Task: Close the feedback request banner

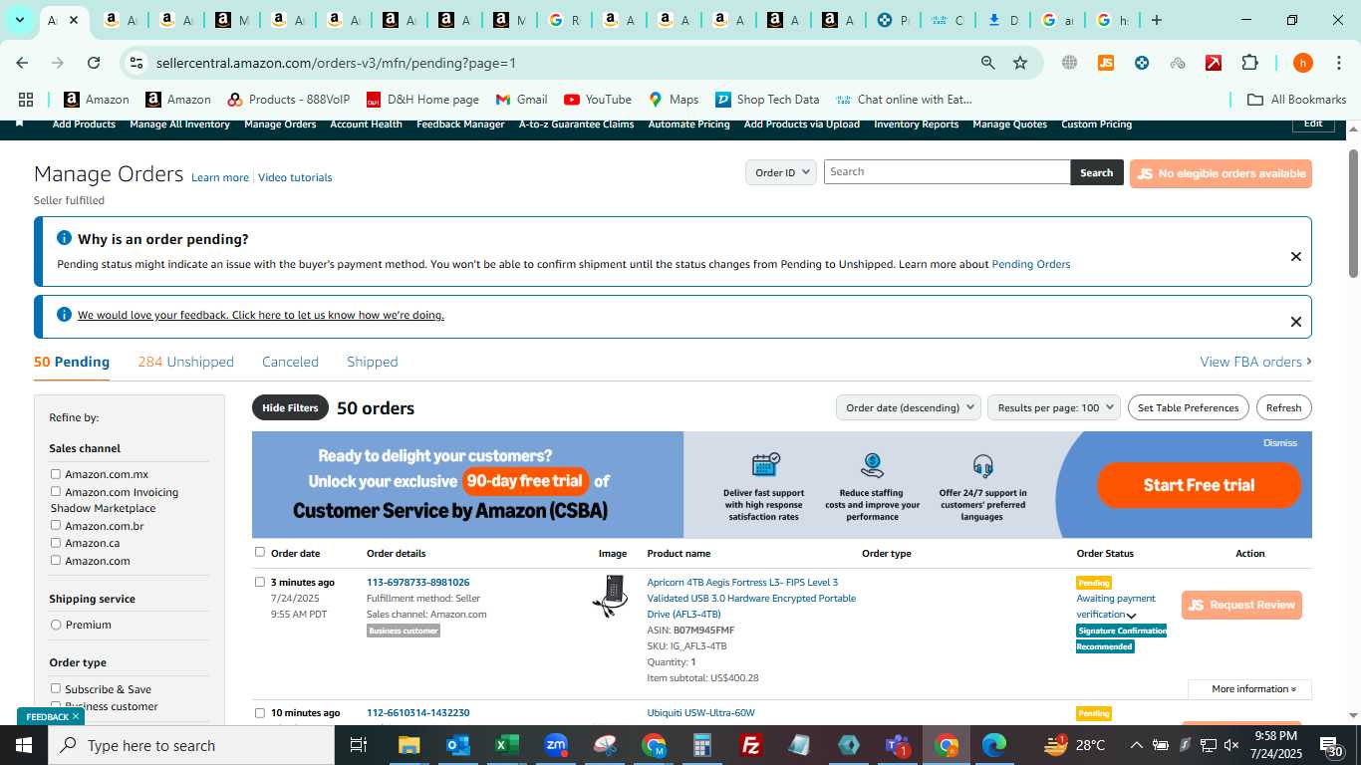Action: [x=1296, y=321]
